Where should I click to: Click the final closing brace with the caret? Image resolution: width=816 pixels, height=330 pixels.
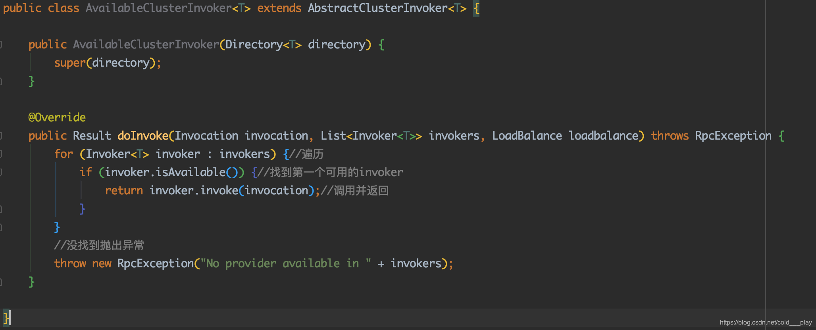pyautogui.click(x=6, y=318)
